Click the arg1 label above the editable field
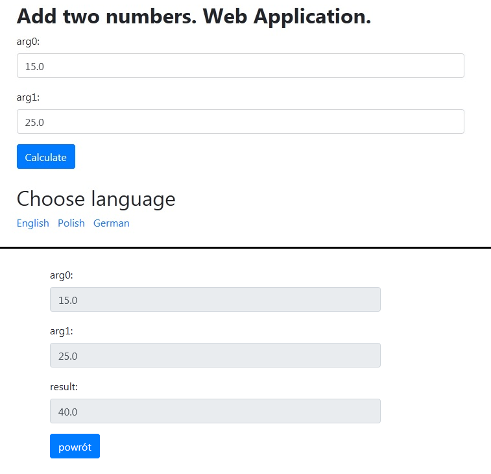Image resolution: width=491 pixels, height=474 pixels. 29,97
